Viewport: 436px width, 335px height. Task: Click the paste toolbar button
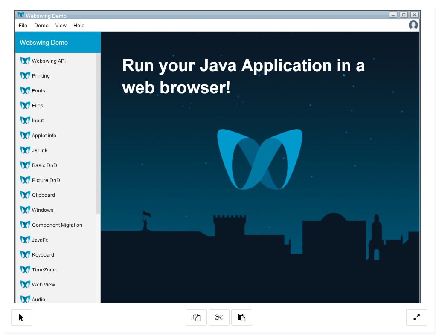click(x=241, y=317)
